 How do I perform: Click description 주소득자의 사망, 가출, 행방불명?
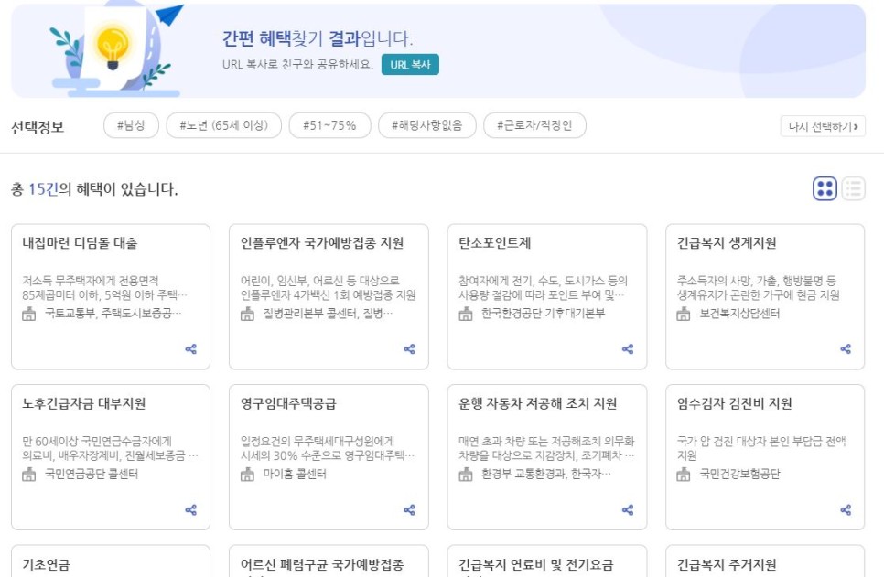coord(759,287)
